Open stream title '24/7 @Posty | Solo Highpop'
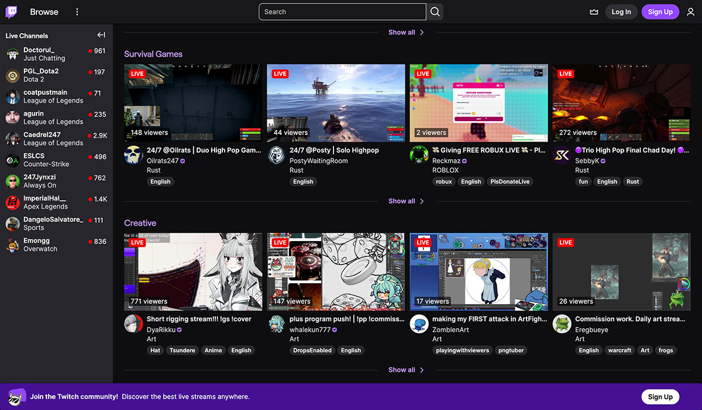702x410 pixels. 334,150
